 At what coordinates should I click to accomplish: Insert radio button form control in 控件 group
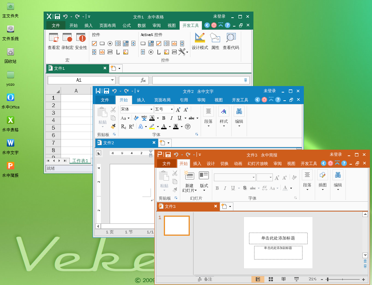[110, 43]
